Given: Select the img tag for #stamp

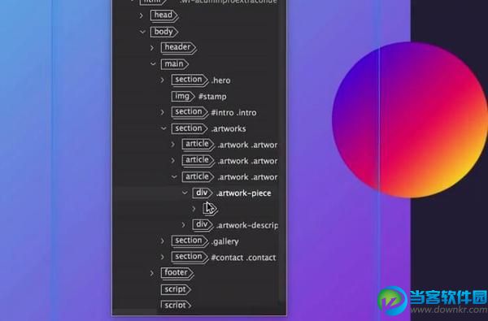Looking at the screenshot, I should (183, 97).
